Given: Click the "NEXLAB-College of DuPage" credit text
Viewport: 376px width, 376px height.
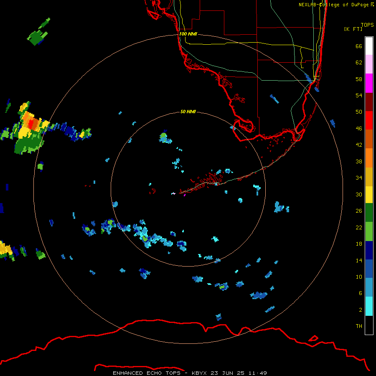Looking at the screenshot, I should (x=333, y=5).
